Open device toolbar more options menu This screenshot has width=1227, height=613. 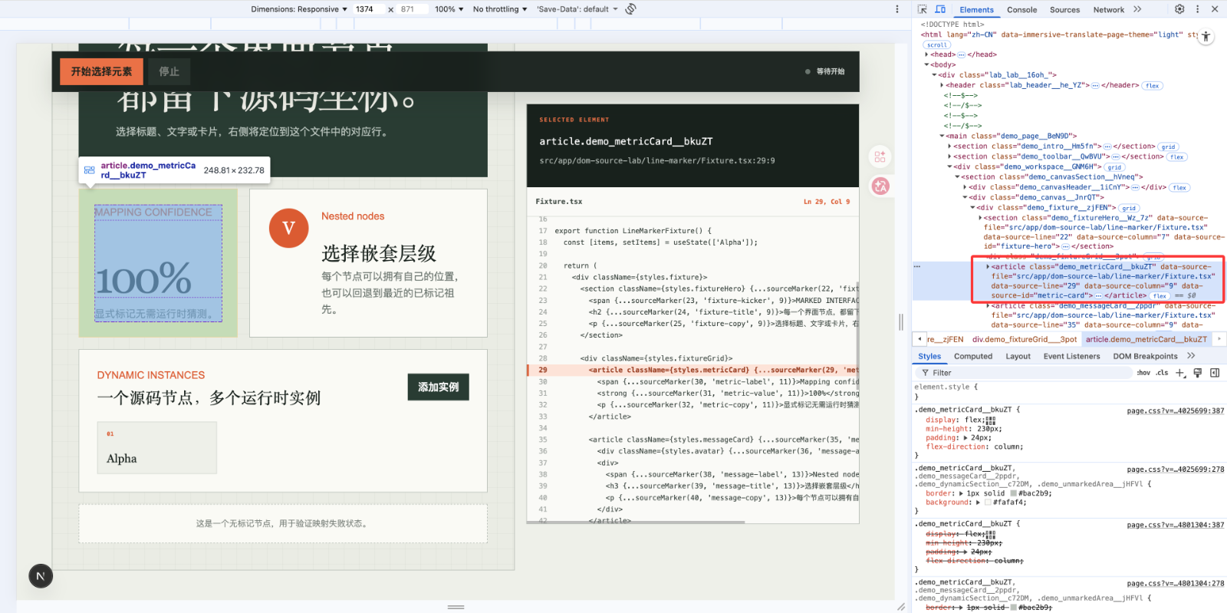[896, 9]
